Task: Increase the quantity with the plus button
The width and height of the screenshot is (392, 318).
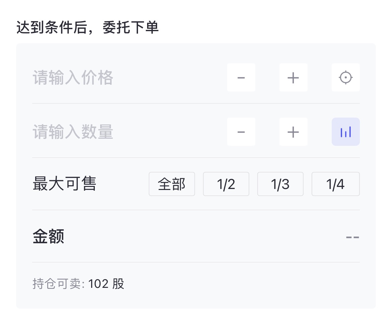Action: [x=293, y=132]
